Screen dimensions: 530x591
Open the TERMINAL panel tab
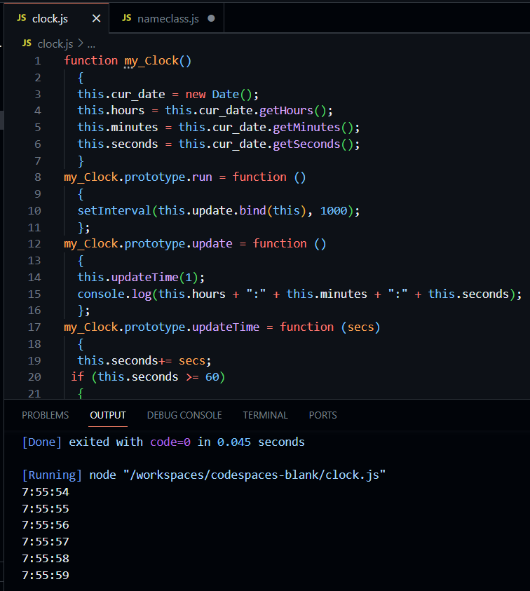(x=266, y=415)
